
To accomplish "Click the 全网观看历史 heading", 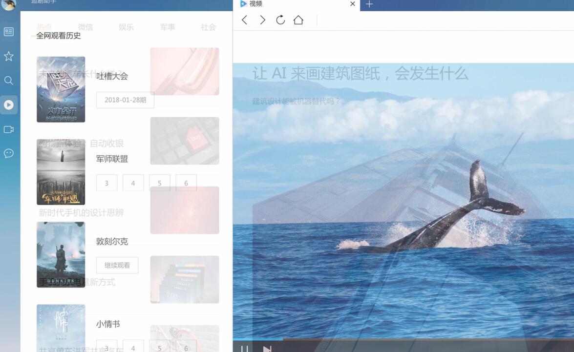I will [59, 36].
